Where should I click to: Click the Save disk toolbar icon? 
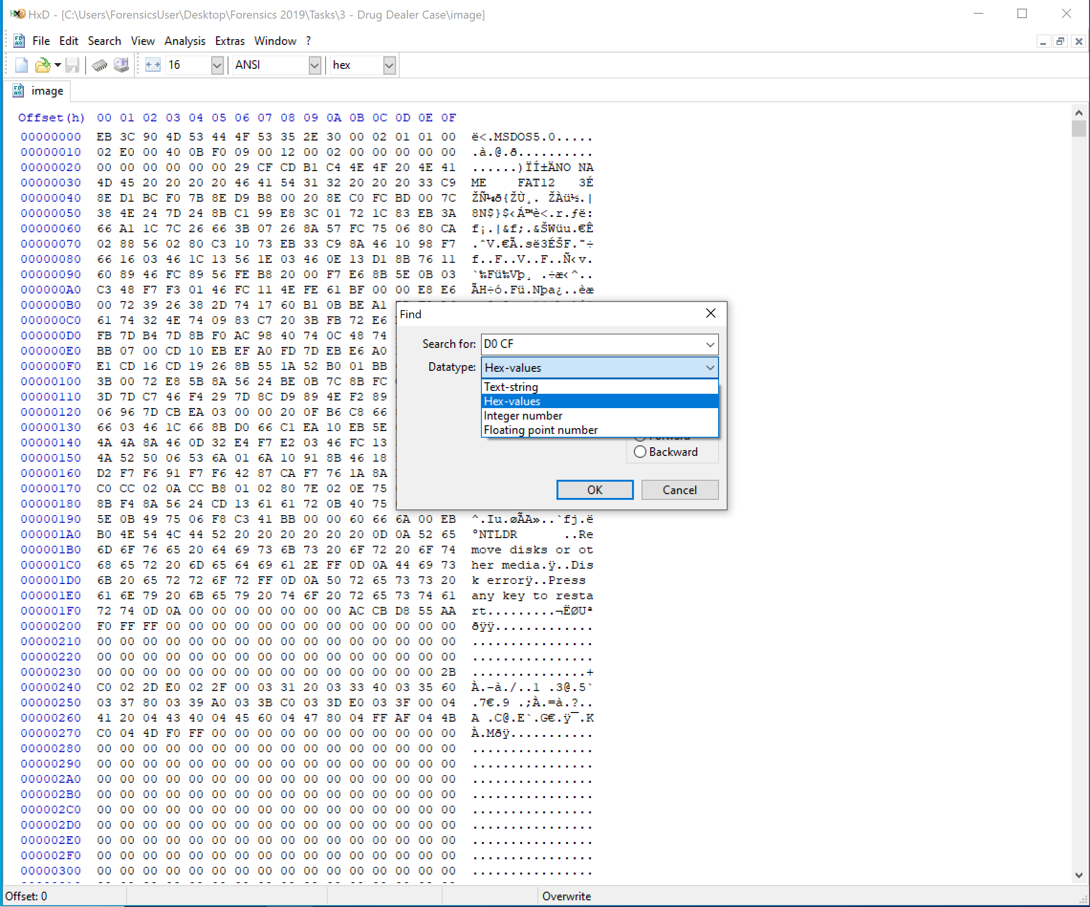(72, 65)
